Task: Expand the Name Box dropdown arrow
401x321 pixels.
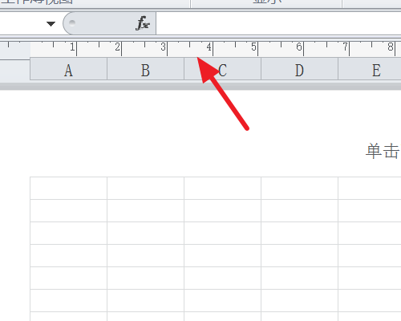Action: [51, 24]
